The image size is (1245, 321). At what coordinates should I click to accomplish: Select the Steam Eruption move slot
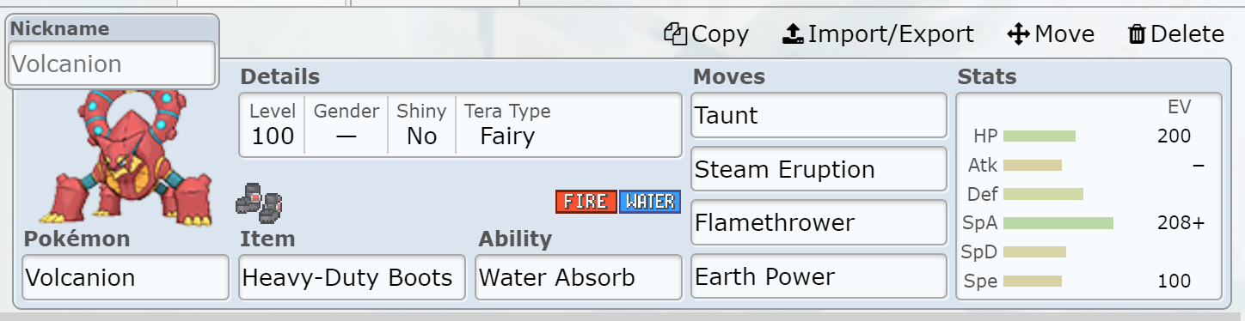click(x=819, y=169)
